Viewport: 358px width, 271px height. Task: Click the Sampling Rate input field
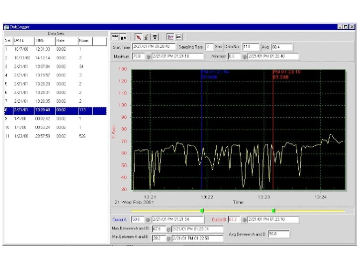209,47
